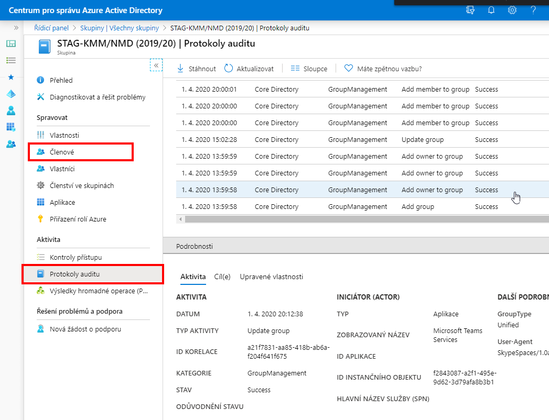Expand the left navigation rail with the chevrons
Screen dimensions: 549x420
tap(16, 28)
